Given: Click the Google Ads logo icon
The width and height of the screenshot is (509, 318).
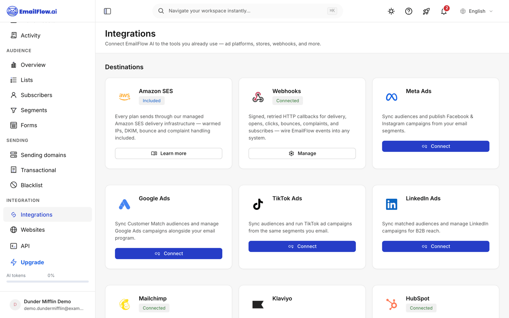Looking at the screenshot, I should [124, 204].
